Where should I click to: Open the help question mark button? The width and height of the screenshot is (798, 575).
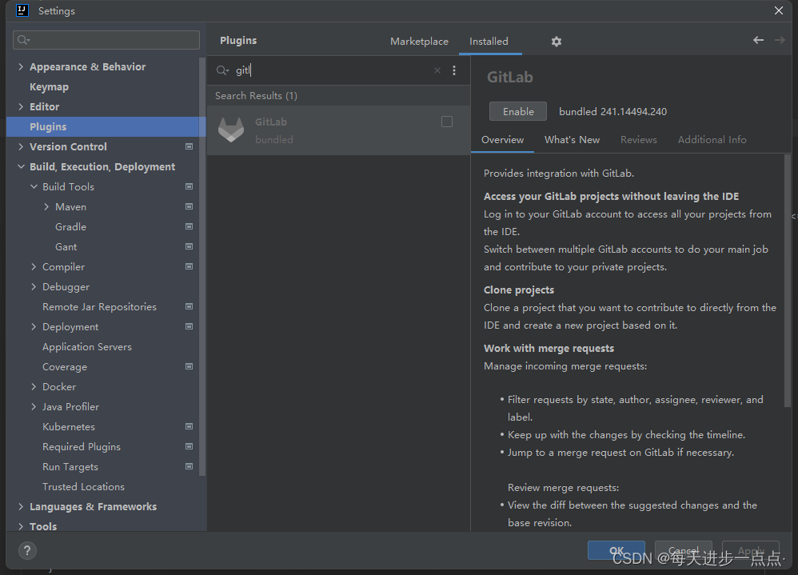pyautogui.click(x=27, y=550)
